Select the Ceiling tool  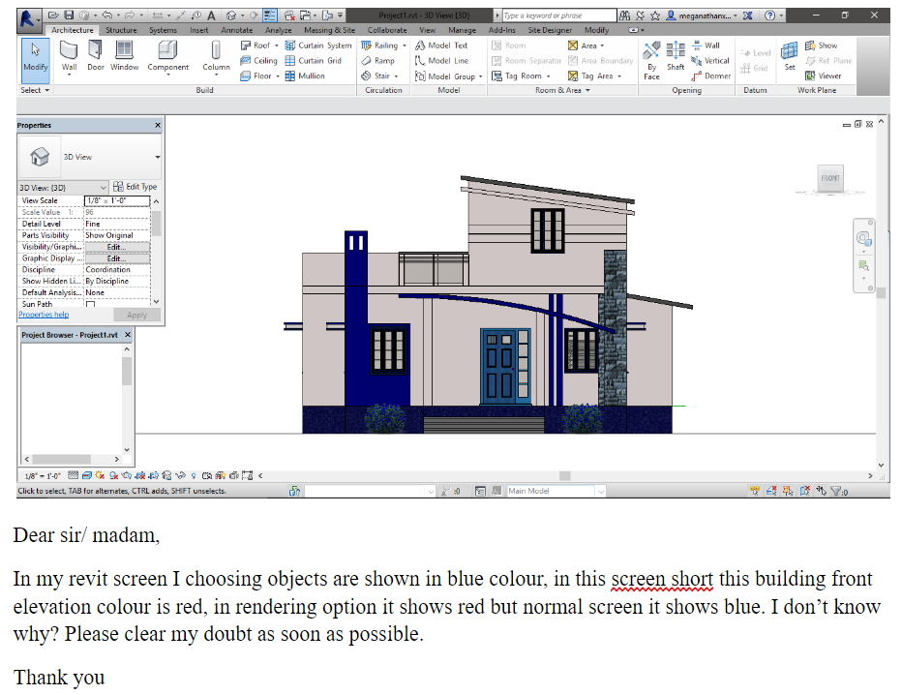[258, 60]
